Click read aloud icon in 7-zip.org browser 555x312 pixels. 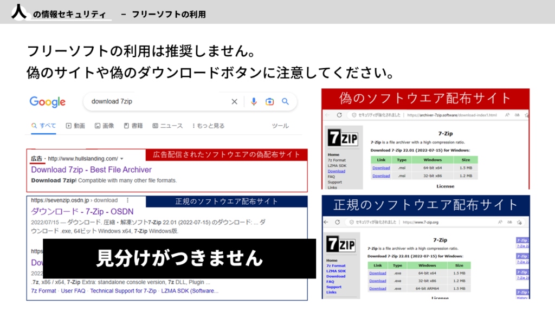coord(500,222)
